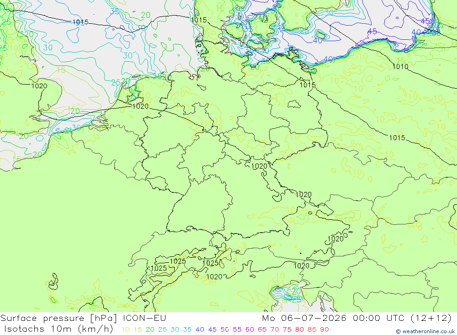Click the yellow '10' legend value
Screen dimensions: 457x335
coord(125,330)
